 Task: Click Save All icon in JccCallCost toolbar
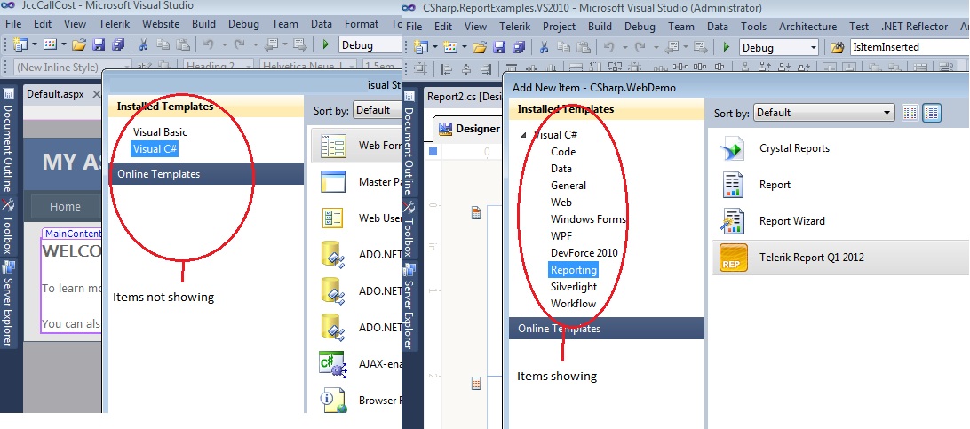pos(117,45)
